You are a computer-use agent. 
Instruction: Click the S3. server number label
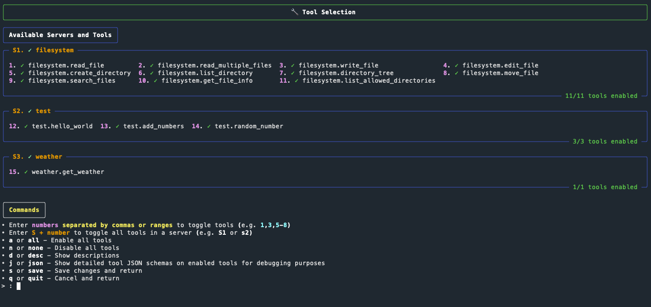[x=19, y=157]
